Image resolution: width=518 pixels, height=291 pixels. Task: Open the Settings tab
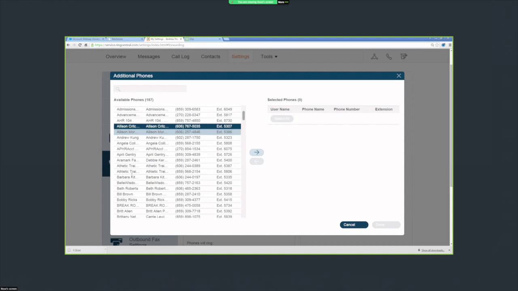coord(240,57)
